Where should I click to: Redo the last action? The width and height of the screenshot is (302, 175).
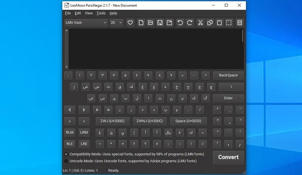(x=190, y=23)
